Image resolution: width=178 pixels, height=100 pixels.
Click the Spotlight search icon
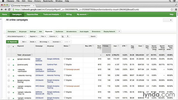170,1
